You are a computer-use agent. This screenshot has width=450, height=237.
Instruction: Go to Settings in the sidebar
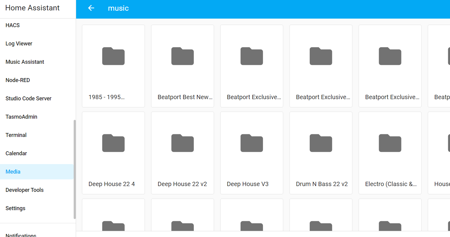(x=37, y=208)
